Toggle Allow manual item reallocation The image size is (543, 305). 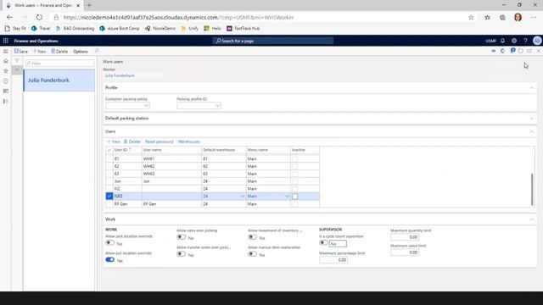click(x=253, y=254)
